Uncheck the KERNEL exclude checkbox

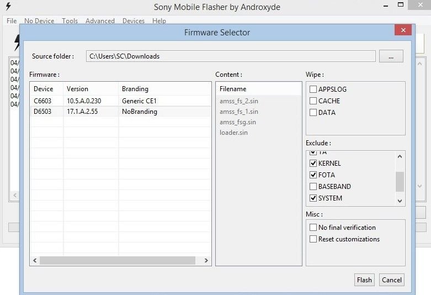pyautogui.click(x=313, y=163)
